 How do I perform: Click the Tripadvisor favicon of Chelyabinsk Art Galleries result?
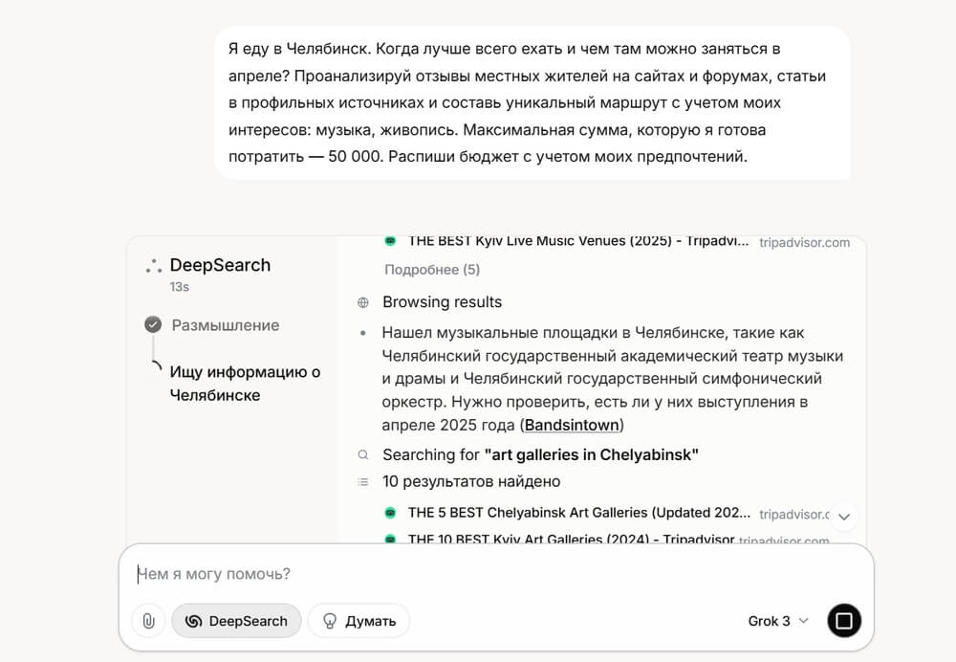[x=390, y=513]
